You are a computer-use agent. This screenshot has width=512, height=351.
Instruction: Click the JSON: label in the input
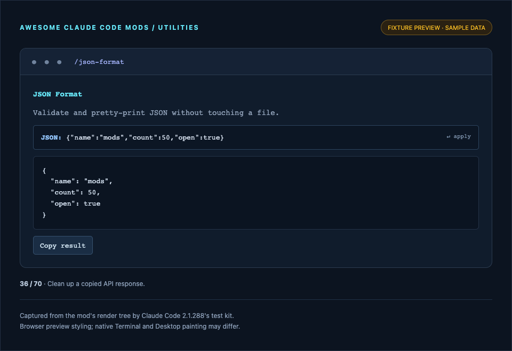pyautogui.click(x=51, y=137)
